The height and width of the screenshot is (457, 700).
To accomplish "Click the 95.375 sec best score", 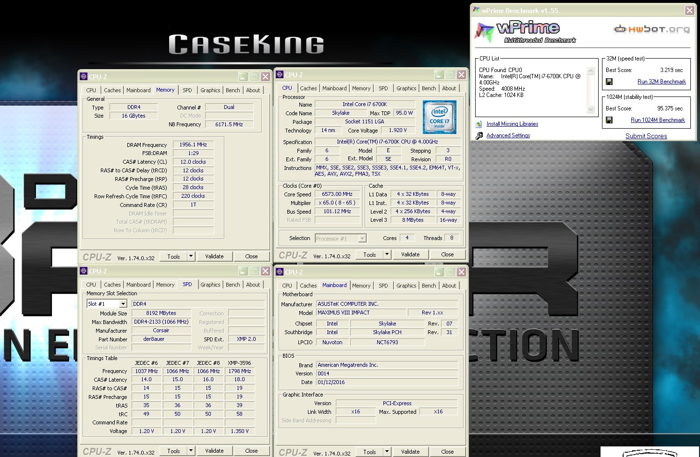I will (670, 108).
